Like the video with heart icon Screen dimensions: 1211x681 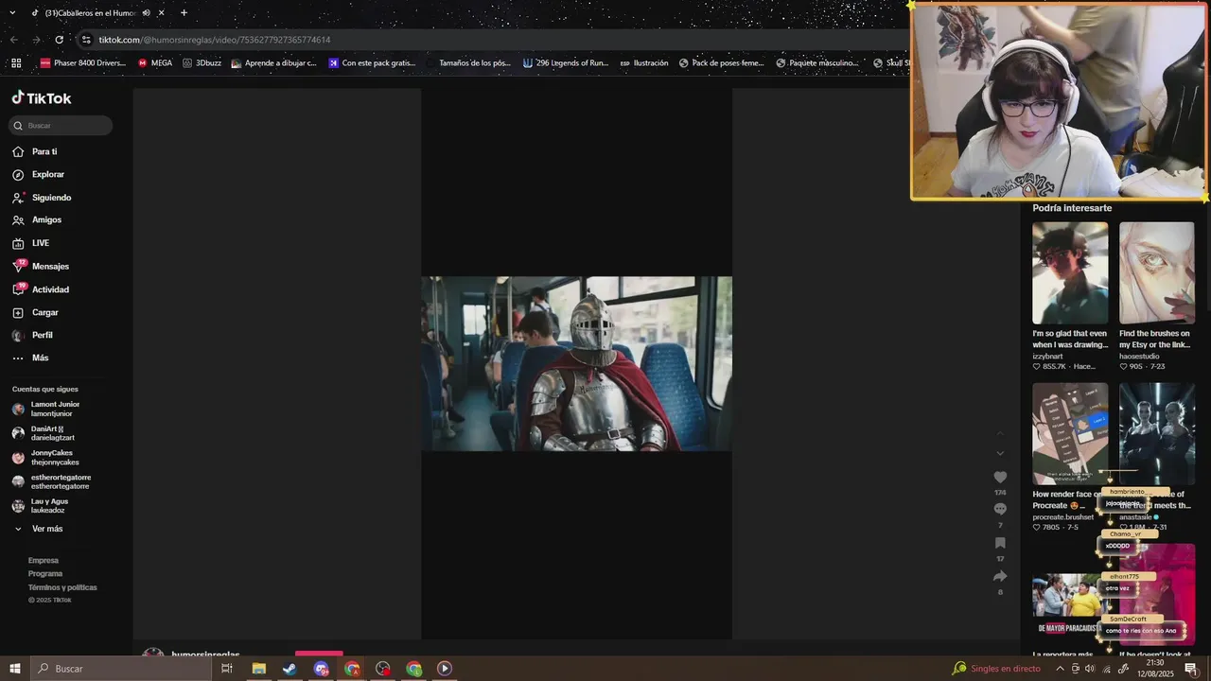1000,478
